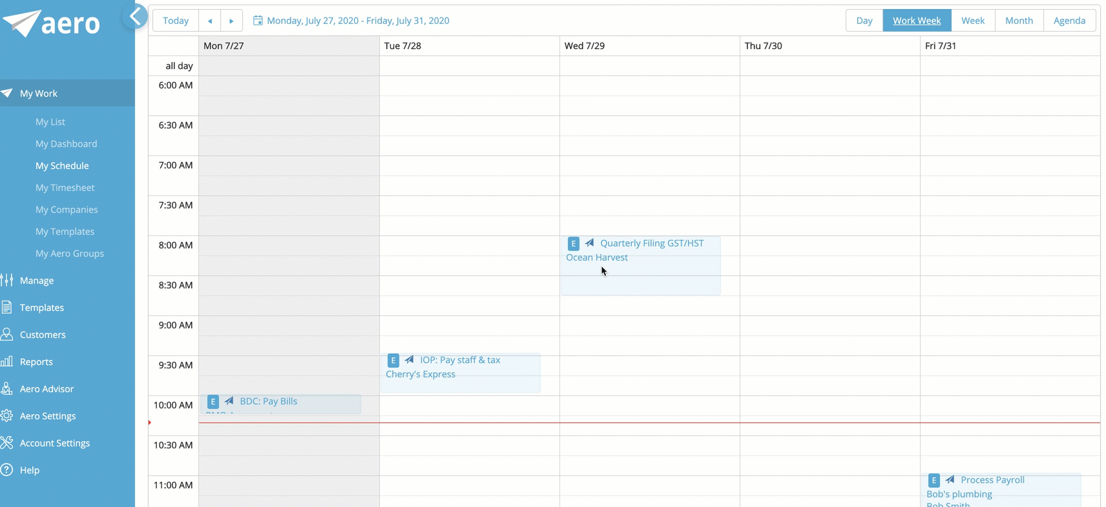
Task: Click the Bob's plumbing customer text
Action: click(959, 494)
